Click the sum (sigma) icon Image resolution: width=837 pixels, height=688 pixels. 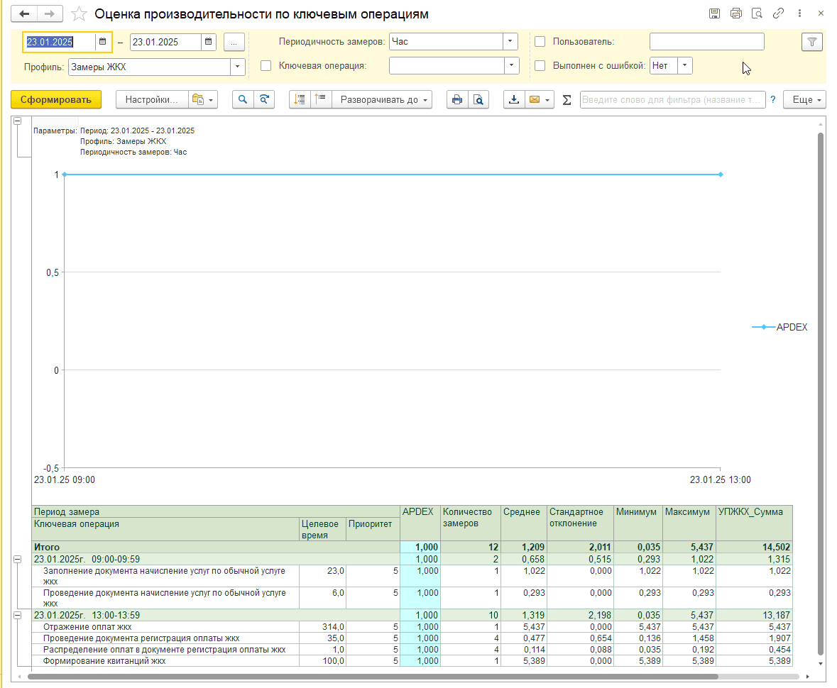click(567, 100)
